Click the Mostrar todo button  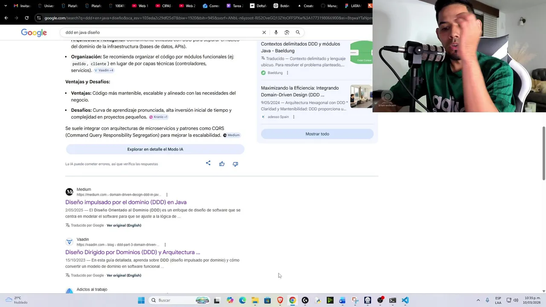[x=317, y=134]
